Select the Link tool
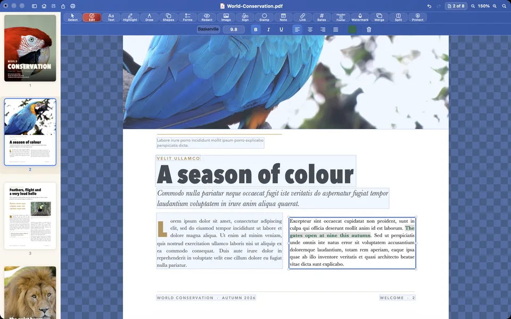 (x=303, y=18)
